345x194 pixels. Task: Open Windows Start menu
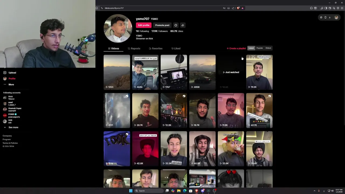point(131,191)
